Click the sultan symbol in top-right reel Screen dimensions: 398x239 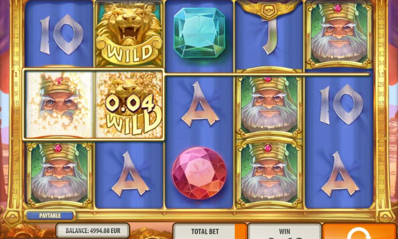[x=339, y=34]
